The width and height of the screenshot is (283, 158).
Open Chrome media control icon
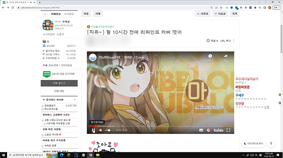pos(260,7)
